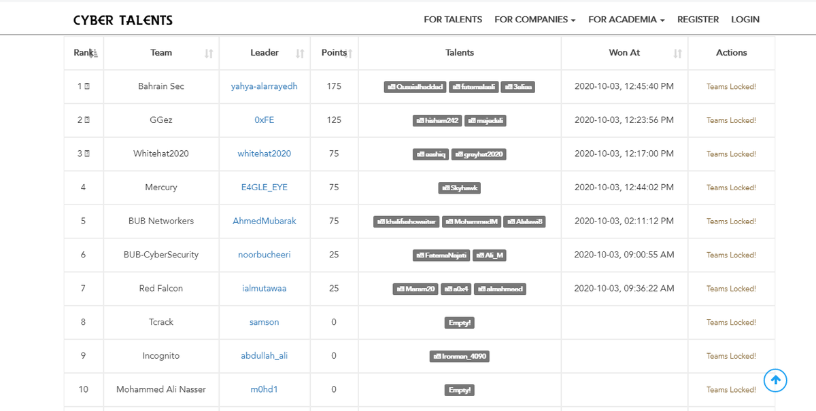Screen dimensions: 816x411
Task: Click Teams Locked! in Incognito row
Action: [x=731, y=356]
